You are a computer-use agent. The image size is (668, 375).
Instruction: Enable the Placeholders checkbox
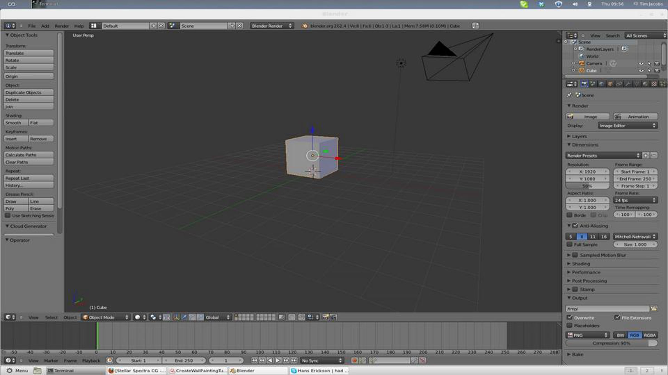tap(570, 325)
